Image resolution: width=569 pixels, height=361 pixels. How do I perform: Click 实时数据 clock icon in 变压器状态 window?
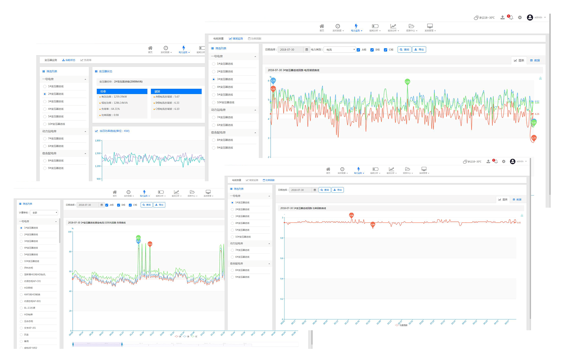tap(166, 48)
